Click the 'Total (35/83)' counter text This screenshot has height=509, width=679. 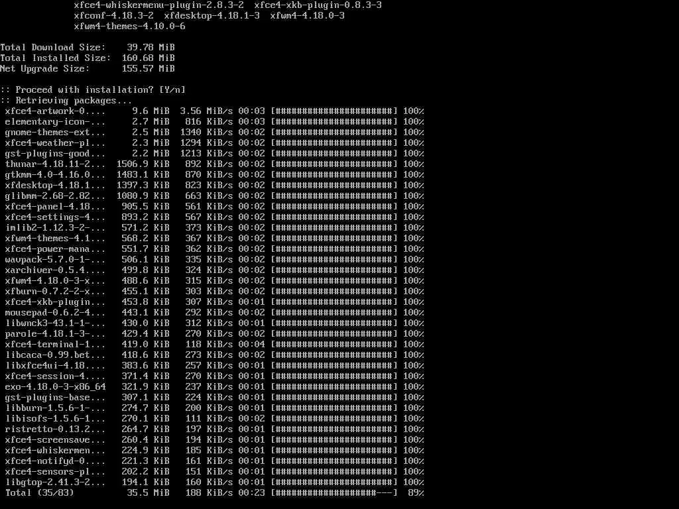pos(39,492)
